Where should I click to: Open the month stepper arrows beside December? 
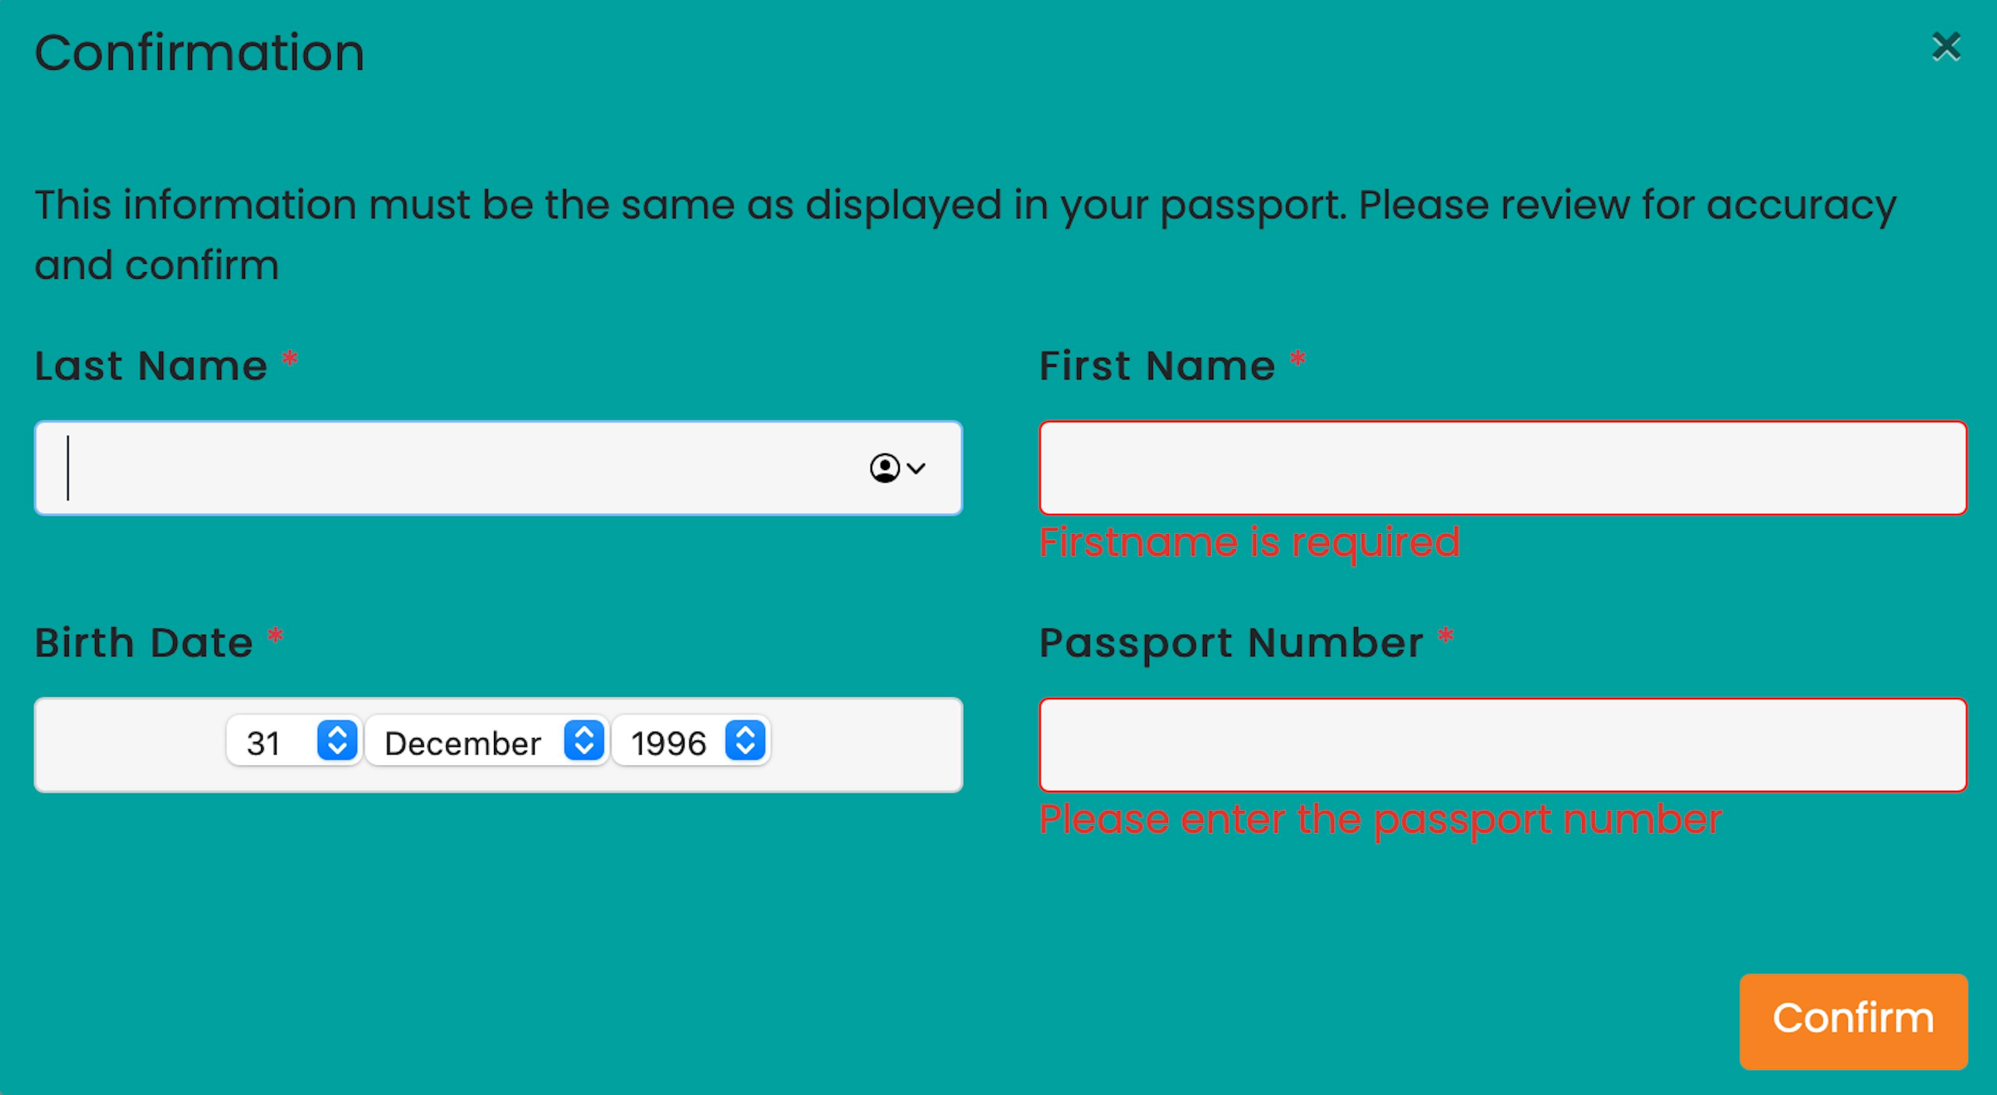tap(585, 740)
